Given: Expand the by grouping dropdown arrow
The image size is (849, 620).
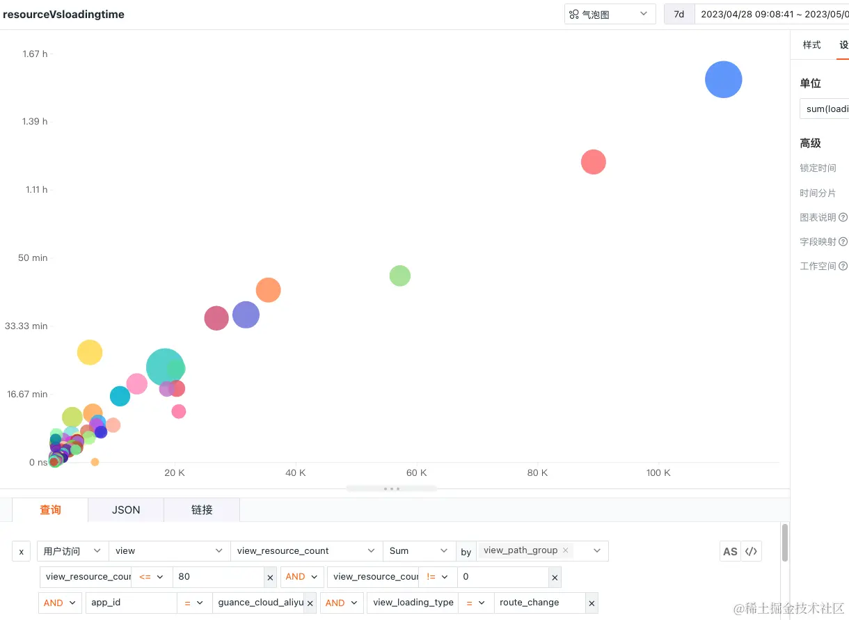Looking at the screenshot, I should (x=597, y=551).
